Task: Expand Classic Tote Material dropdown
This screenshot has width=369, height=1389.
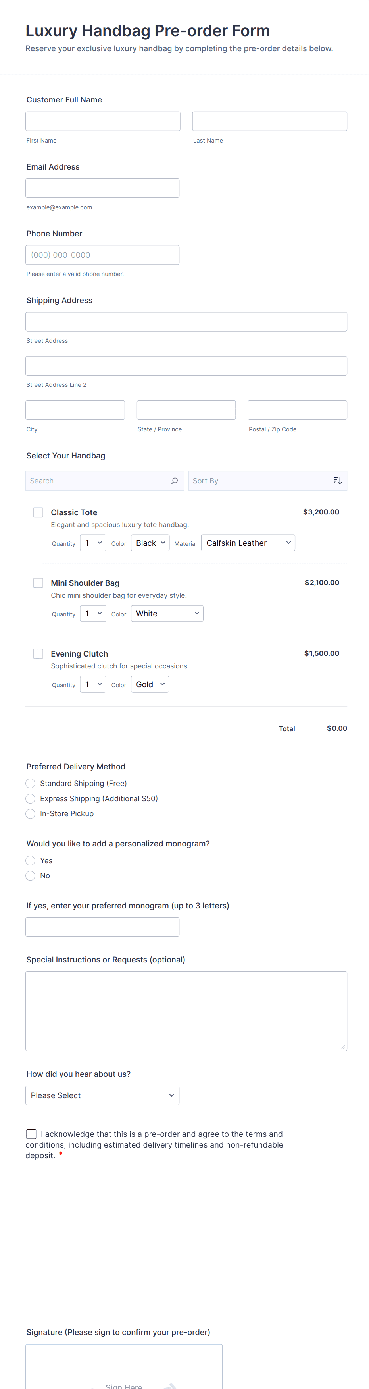Action: coord(248,543)
